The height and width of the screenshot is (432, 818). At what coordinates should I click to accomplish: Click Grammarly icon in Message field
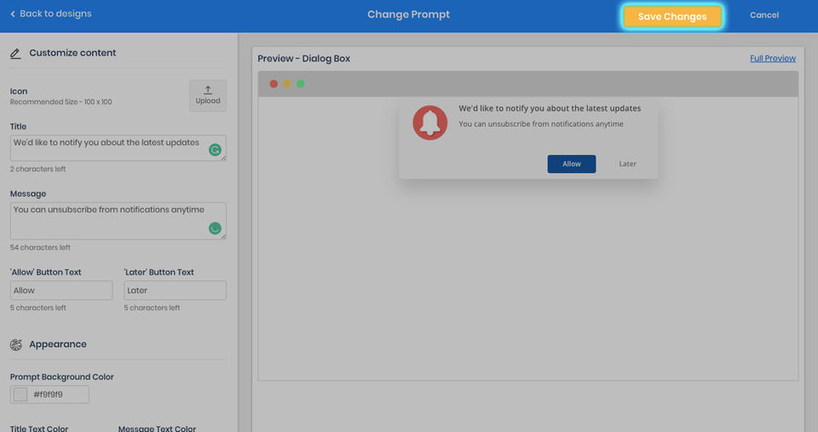coord(215,228)
